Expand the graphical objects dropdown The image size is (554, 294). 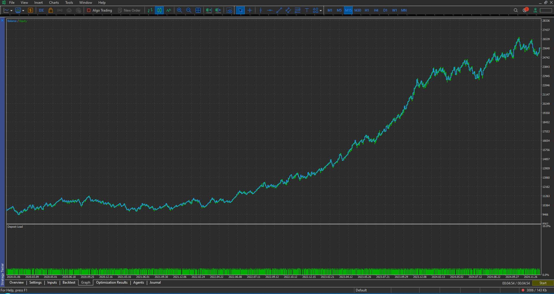pos(320,10)
